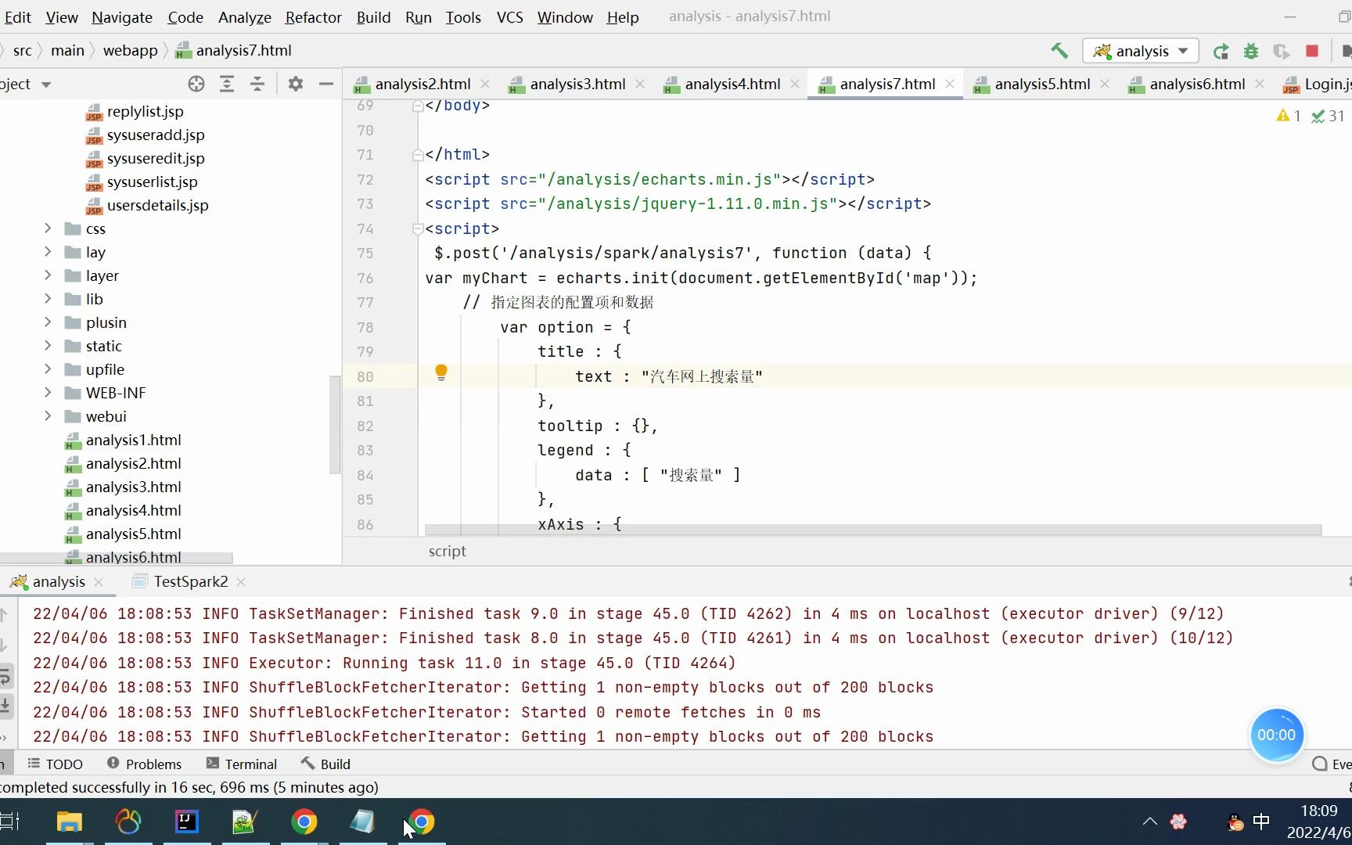Click the Expand All icon in project panel

(227, 84)
